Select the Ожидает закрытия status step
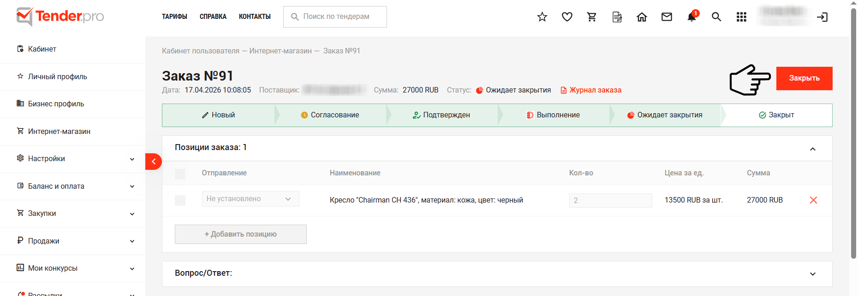This screenshot has height=296, width=858. pos(665,115)
